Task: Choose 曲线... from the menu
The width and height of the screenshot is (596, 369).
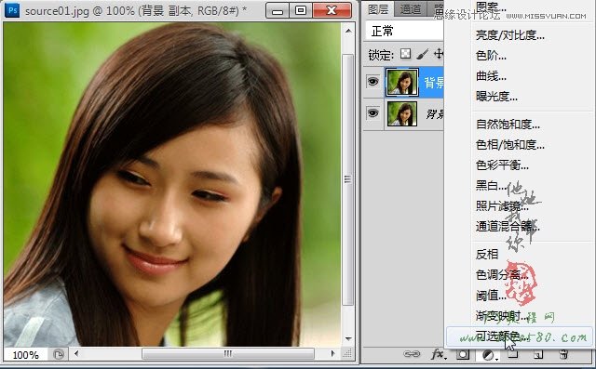Action: click(x=491, y=76)
